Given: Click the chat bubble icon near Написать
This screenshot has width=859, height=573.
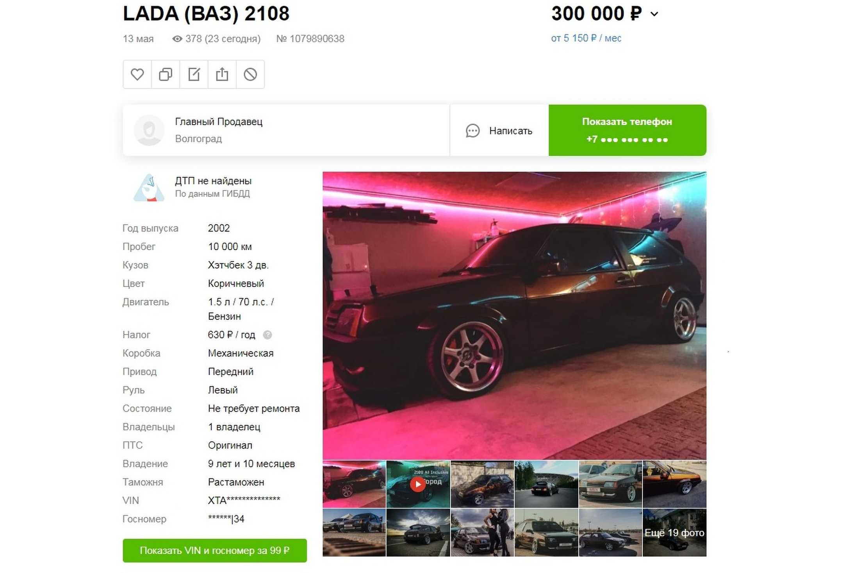Looking at the screenshot, I should (472, 131).
